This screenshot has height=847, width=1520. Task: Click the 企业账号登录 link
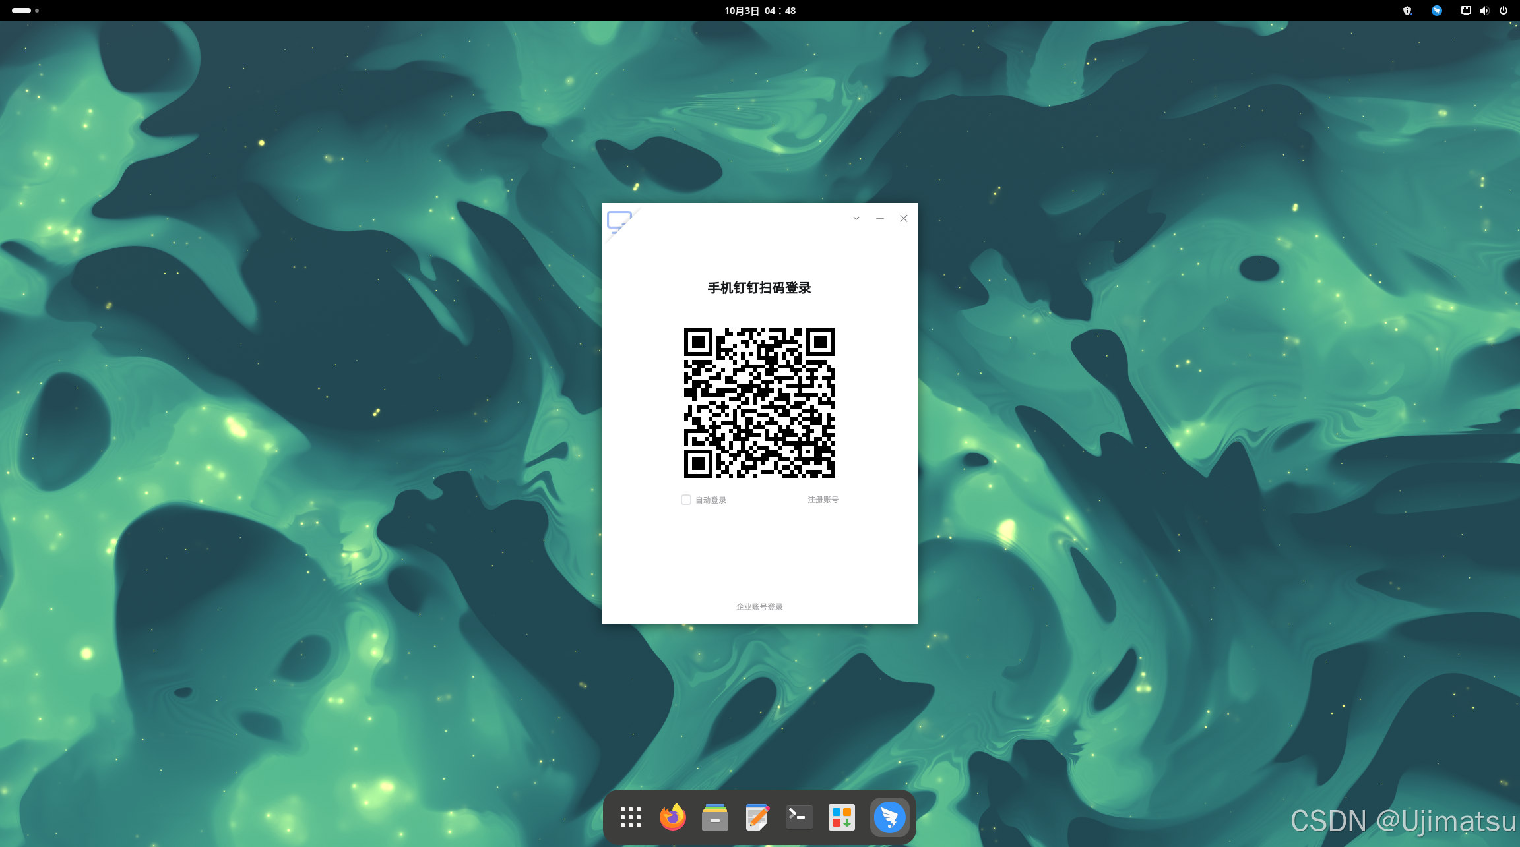point(759,607)
